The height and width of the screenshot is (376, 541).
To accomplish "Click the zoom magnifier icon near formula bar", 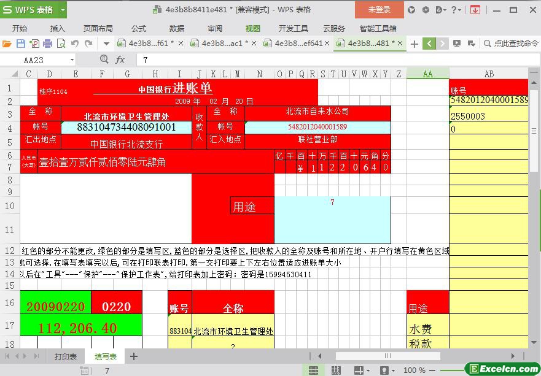I will [104, 59].
